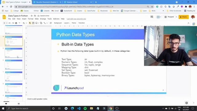The height and width of the screenshot is (111, 197).
Task: Open the Layout dropdown
Action: pos(66,23)
